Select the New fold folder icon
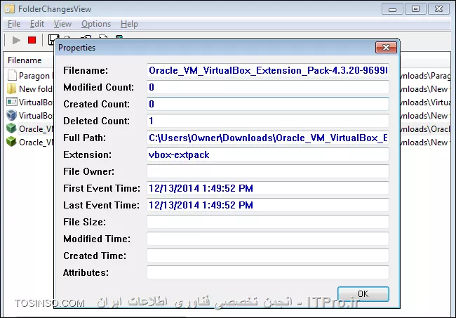 (11, 88)
